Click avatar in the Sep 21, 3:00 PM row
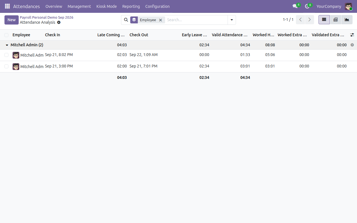The width and height of the screenshot is (357, 223). coord(16,67)
